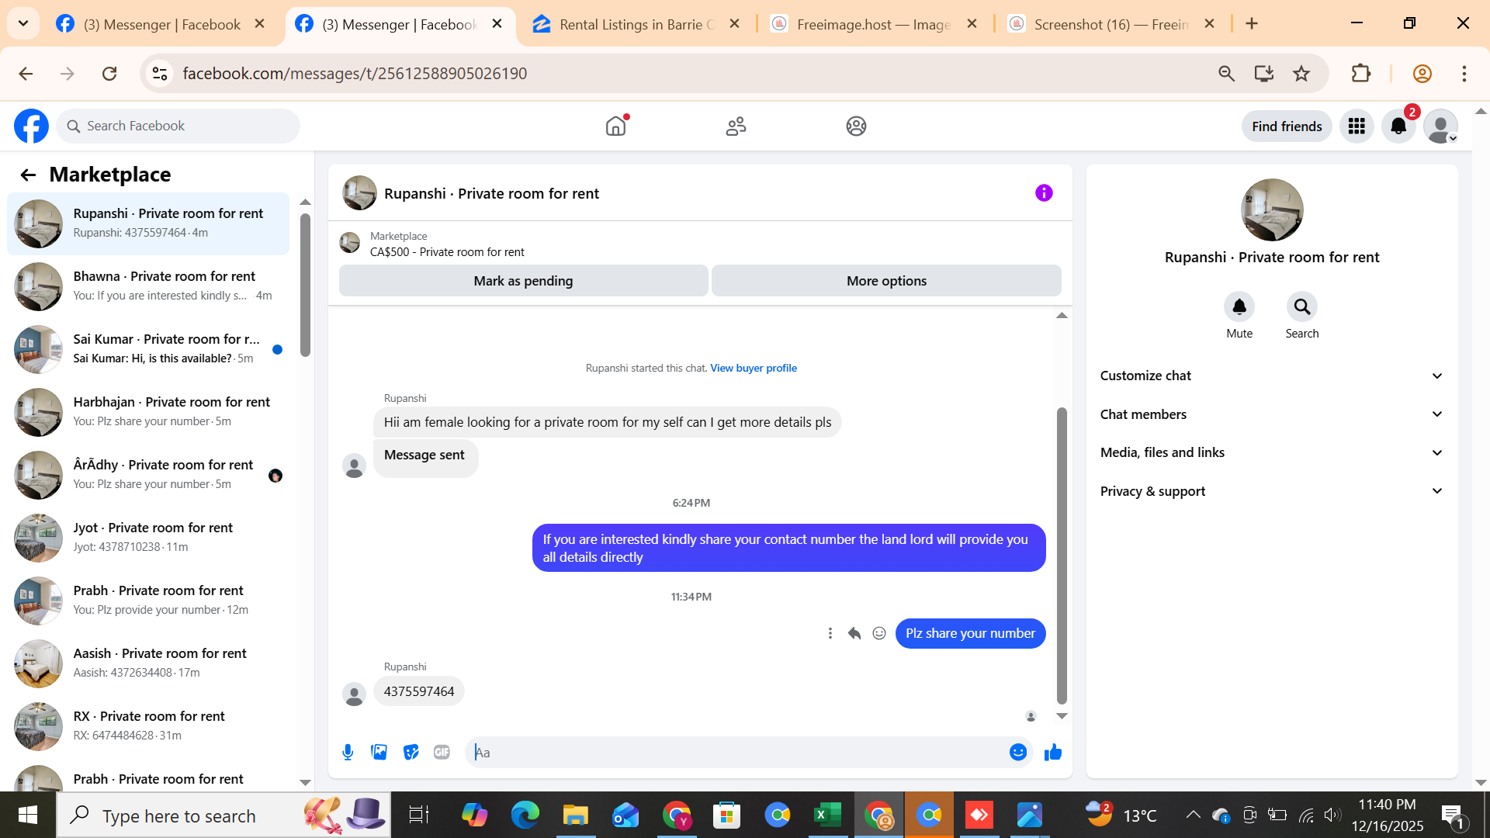Open Bhawna Private room for rent chat

pyautogui.click(x=148, y=286)
